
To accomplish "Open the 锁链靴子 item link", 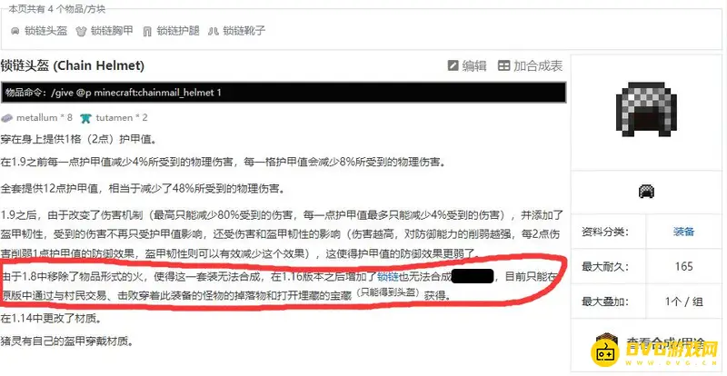I will [x=244, y=32].
